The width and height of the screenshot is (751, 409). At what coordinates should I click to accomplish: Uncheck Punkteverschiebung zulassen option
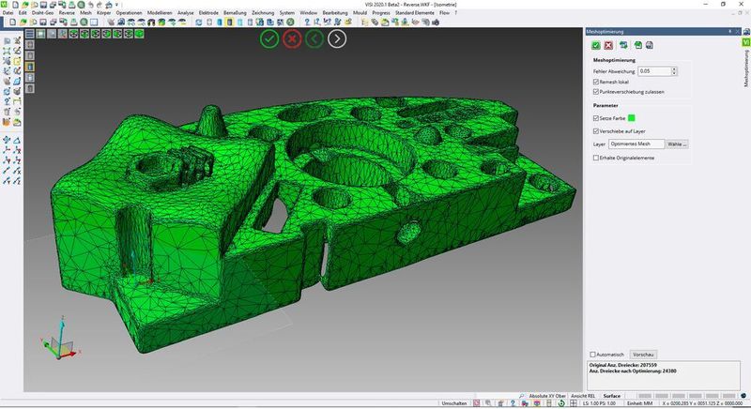[596, 92]
